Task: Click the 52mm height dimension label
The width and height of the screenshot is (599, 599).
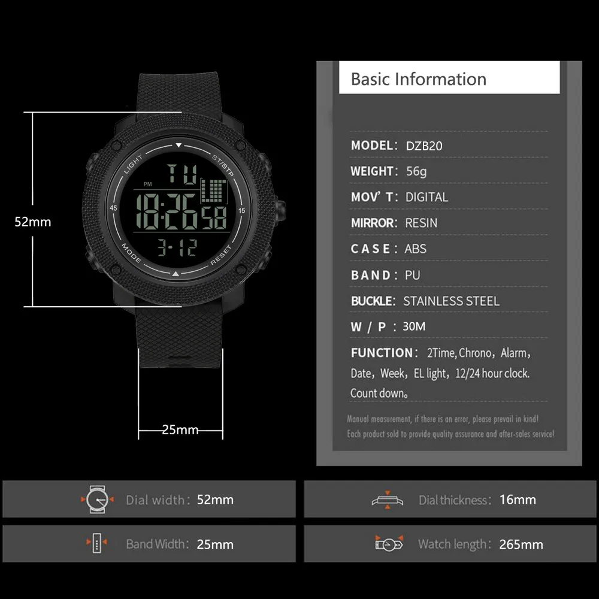Action: point(33,222)
